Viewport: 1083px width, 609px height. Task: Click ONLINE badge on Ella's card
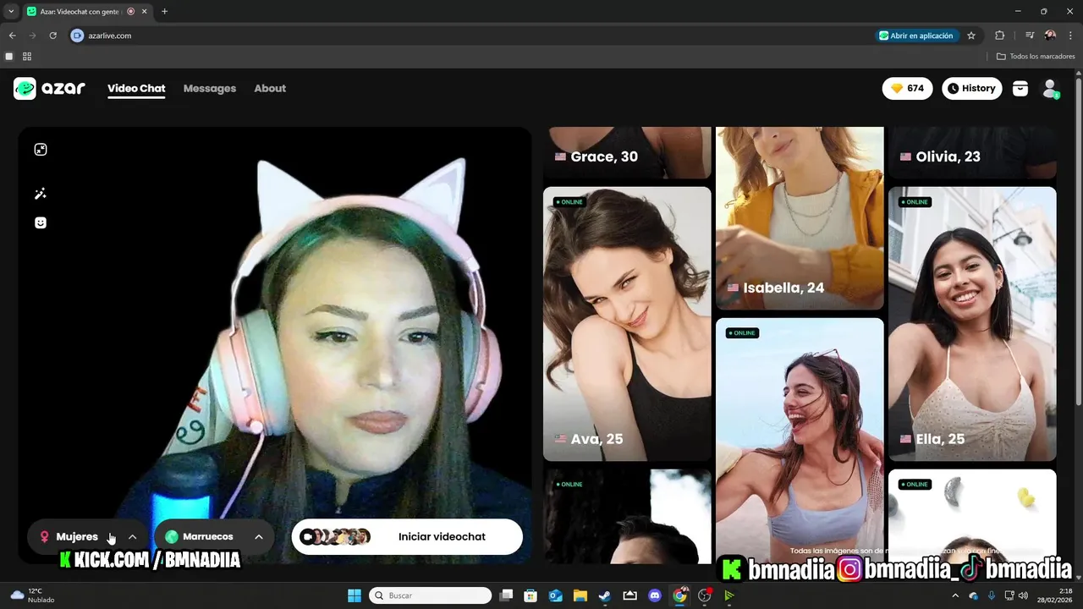click(915, 202)
